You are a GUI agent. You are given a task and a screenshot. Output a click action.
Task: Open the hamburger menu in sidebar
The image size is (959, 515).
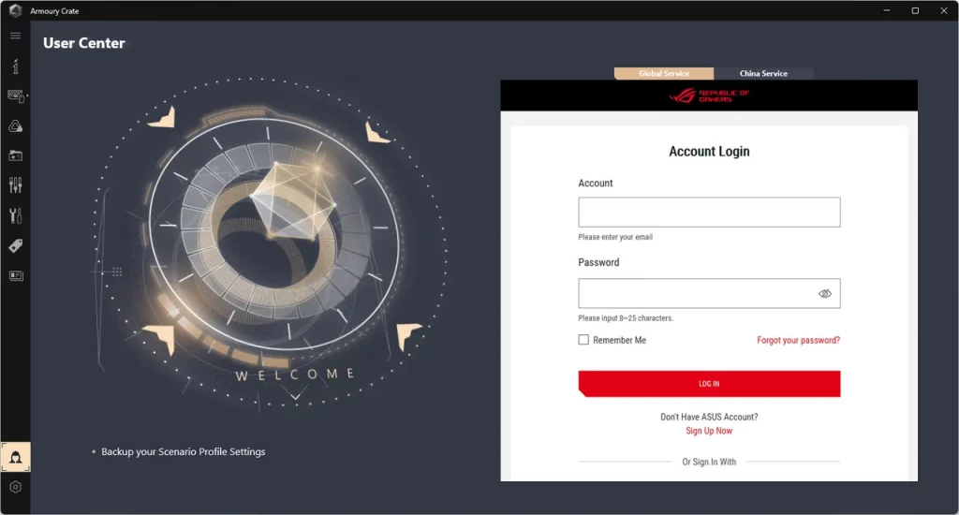[x=15, y=36]
